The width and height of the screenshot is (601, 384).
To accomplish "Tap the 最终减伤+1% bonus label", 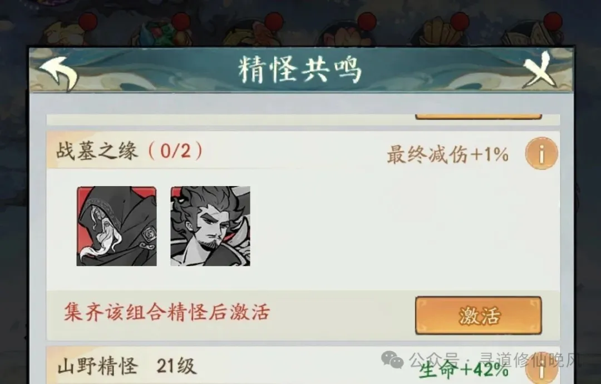I will [x=447, y=154].
